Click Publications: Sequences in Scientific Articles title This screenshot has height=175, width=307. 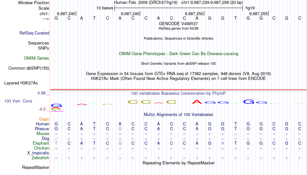tap(178, 38)
